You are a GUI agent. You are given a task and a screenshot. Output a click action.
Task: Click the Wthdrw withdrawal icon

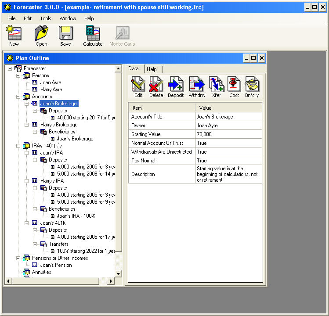(x=197, y=84)
